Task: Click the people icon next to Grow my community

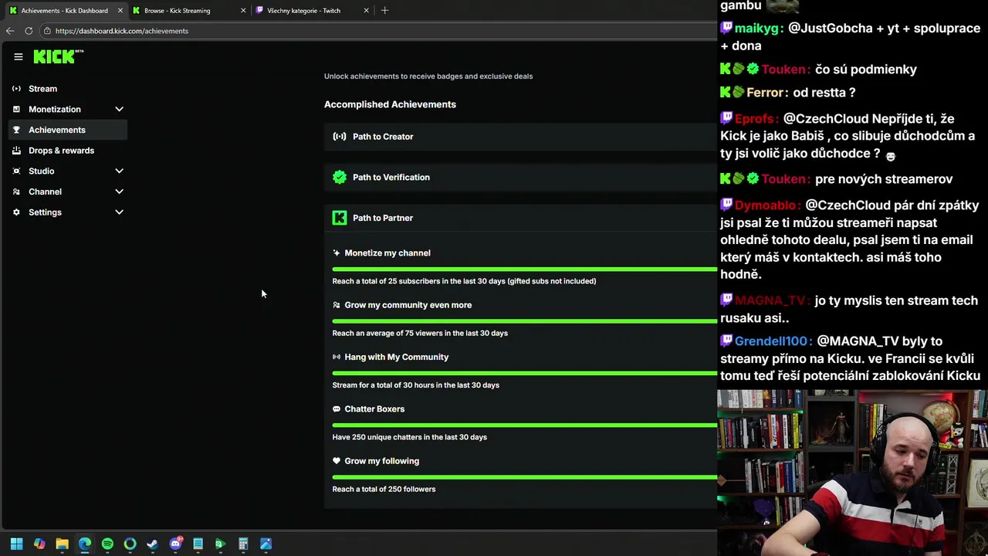Action: [x=336, y=305]
